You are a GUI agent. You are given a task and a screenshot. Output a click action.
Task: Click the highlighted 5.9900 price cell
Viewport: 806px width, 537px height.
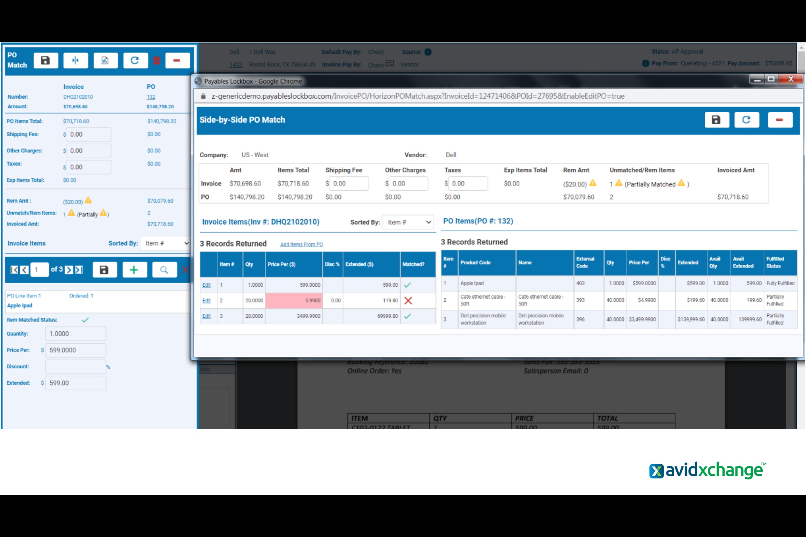[x=294, y=301]
